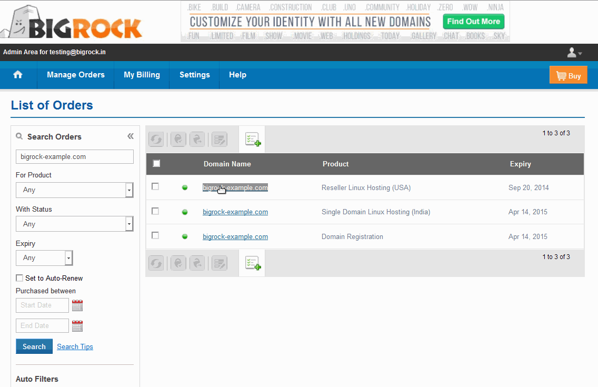Click the Expiry column header
598x387 pixels.
pos(520,164)
